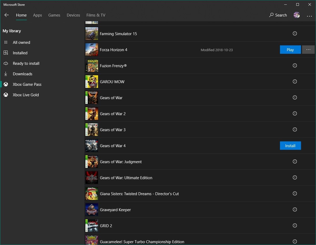Screen dimensions: 316x245
Task: Click the Gears of War 3 title
Action: [x=113, y=130]
